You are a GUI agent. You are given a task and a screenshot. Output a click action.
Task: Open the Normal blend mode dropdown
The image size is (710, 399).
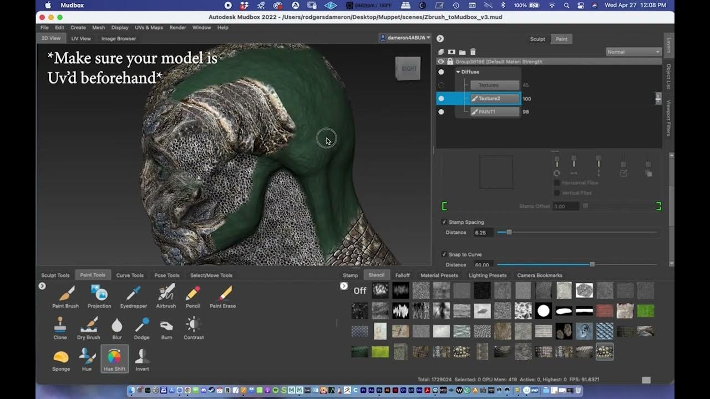click(x=633, y=52)
